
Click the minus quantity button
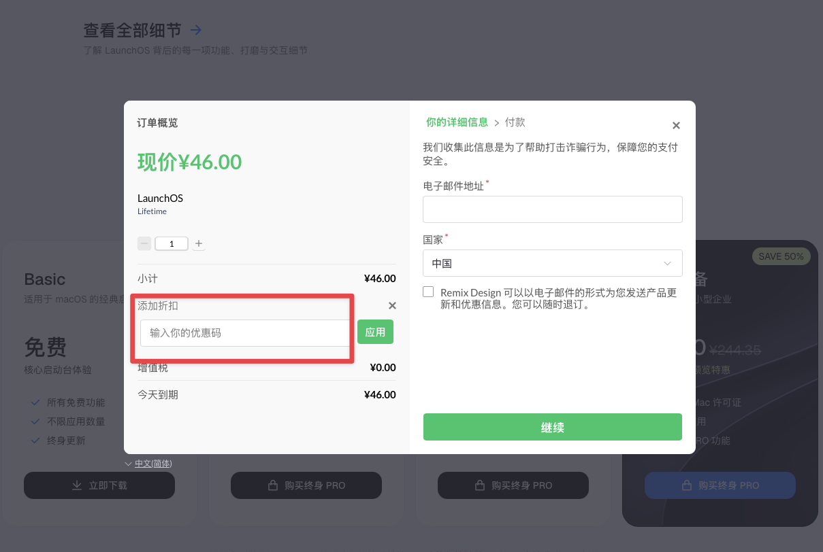click(x=144, y=243)
